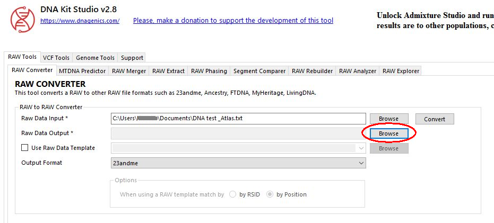Open the Genome Tools tab

click(x=95, y=58)
